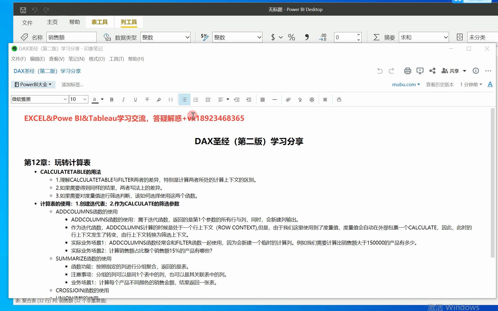Viewport: 498px width, 311px height.
Task: Attach a file with paperclip icon
Action: (x=288, y=100)
